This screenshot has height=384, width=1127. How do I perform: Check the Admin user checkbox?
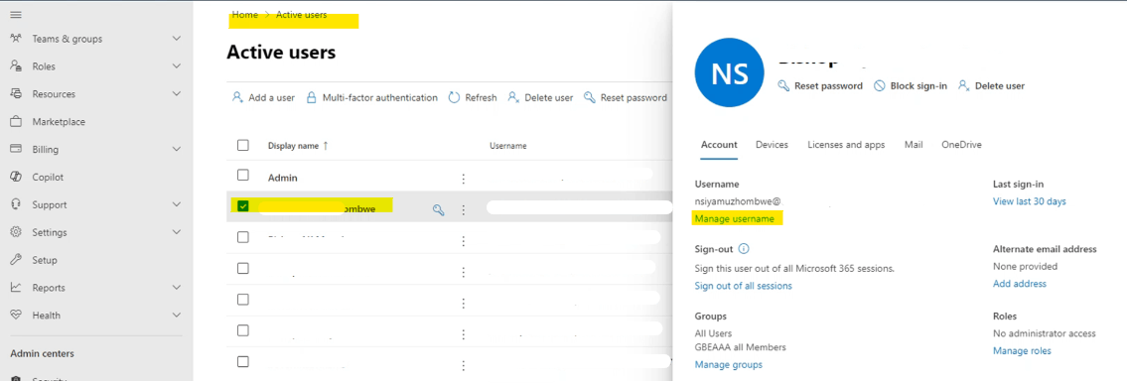243,176
